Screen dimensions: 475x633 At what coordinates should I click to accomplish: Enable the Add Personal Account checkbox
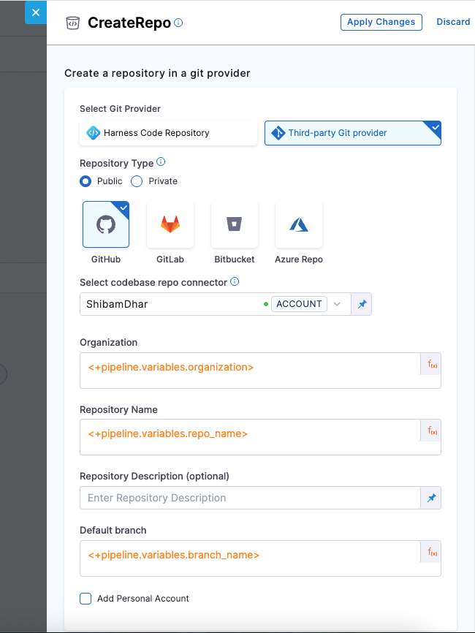point(85,598)
